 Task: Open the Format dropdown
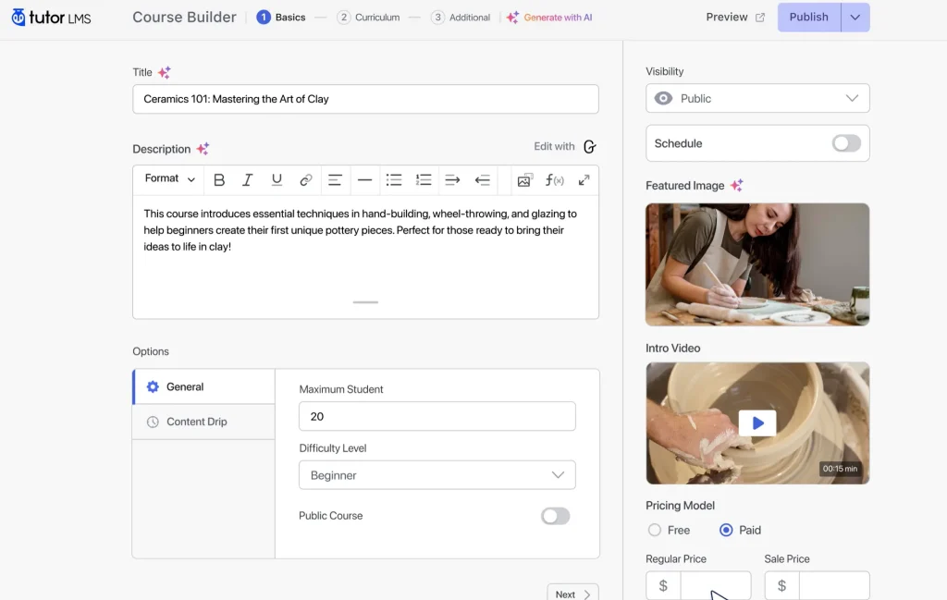click(170, 179)
